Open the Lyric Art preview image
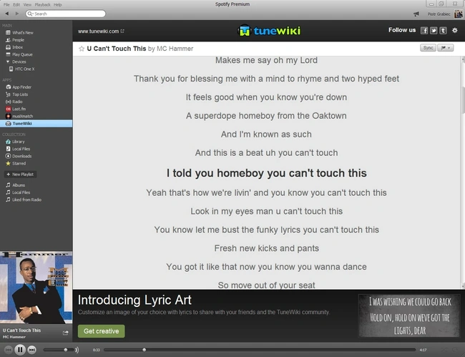This screenshot has width=465, height=357. point(409,316)
